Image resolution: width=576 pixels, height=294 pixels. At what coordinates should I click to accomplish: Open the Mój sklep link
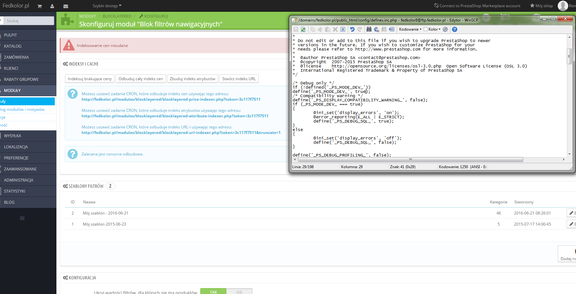(x=541, y=6)
